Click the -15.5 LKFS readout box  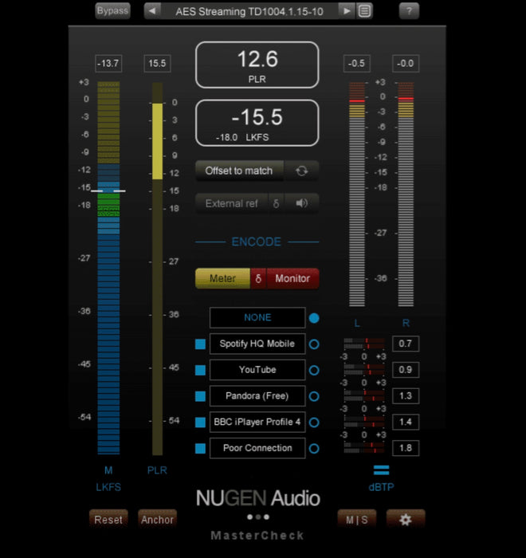pos(257,123)
